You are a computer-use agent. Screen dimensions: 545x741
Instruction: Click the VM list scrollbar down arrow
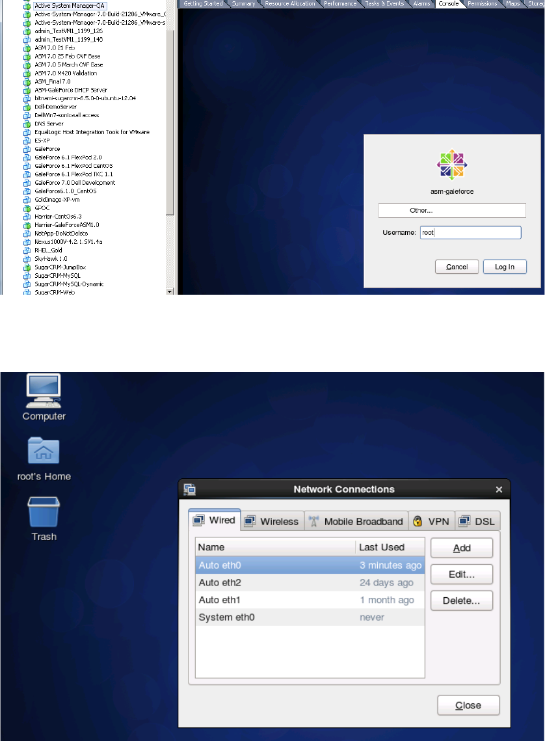click(x=170, y=291)
